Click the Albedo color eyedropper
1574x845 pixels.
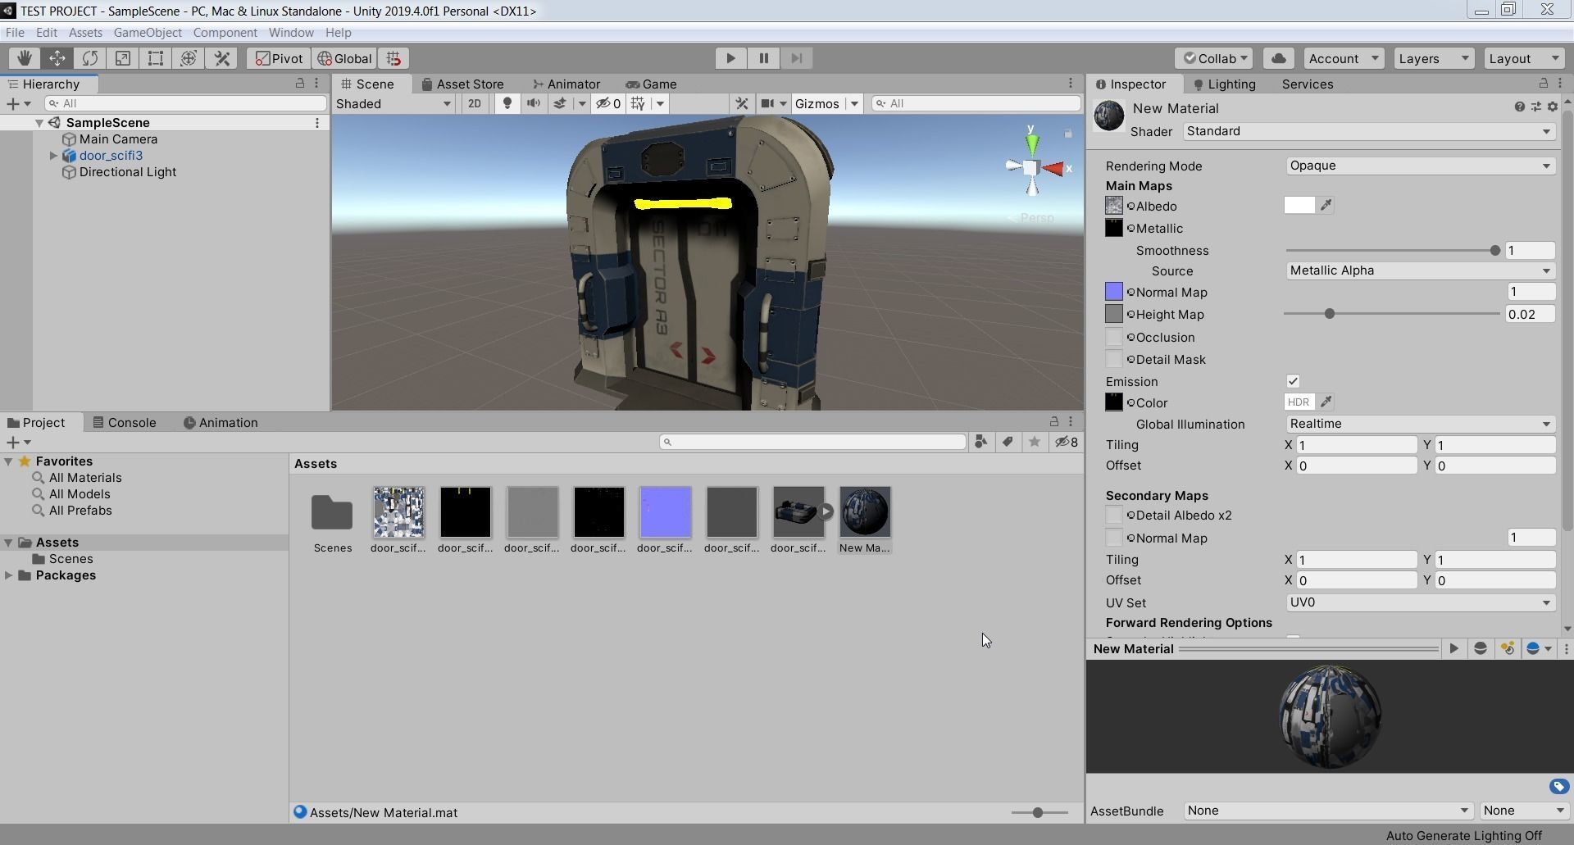coord(1326,206)
